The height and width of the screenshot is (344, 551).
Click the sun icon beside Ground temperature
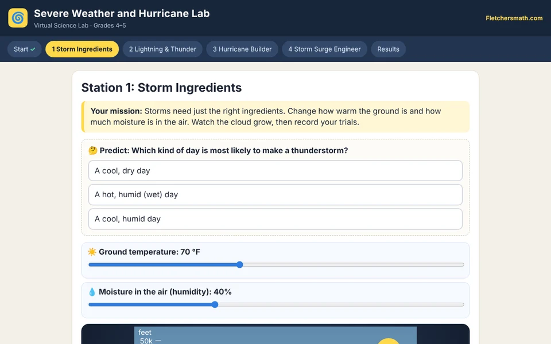click(x=92, y=252)
